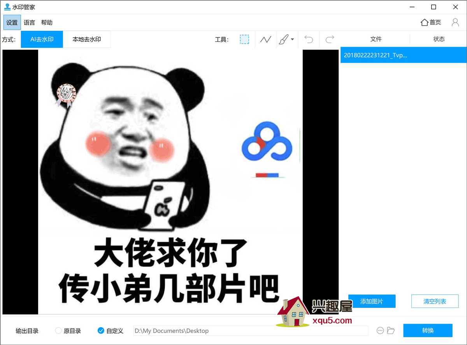Maximize the 水印管家 window
The height and width of the screenshot is (345, 467).
(x=434, y=7)
